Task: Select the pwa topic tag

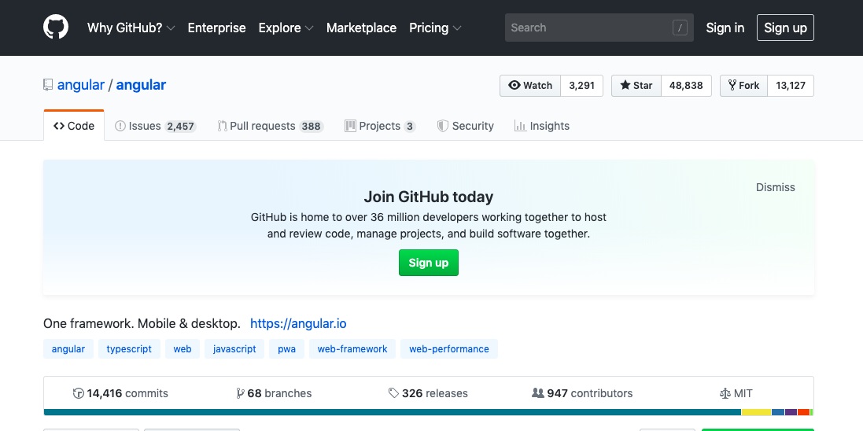Action: tap(287, 348)
